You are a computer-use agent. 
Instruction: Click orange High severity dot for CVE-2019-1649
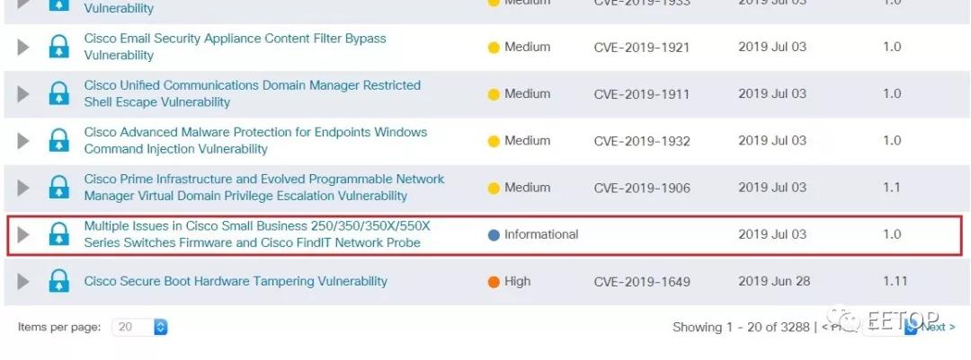pyautogui.click(x=494, y=282)
